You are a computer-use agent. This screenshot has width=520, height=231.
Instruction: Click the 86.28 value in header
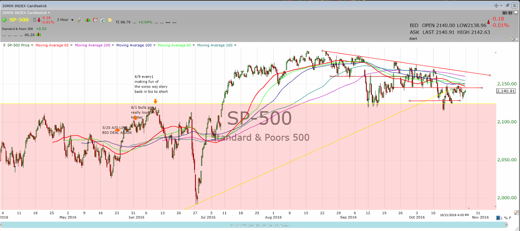(x=30, y=35)
